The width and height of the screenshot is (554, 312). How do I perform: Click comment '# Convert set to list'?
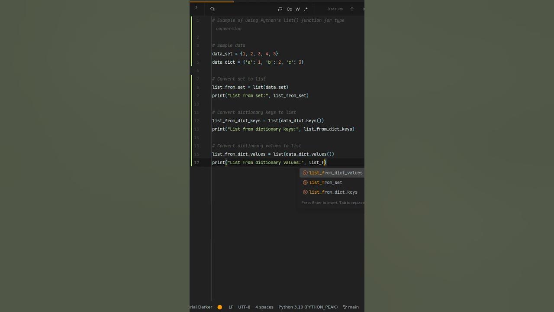tap(239, 79)
